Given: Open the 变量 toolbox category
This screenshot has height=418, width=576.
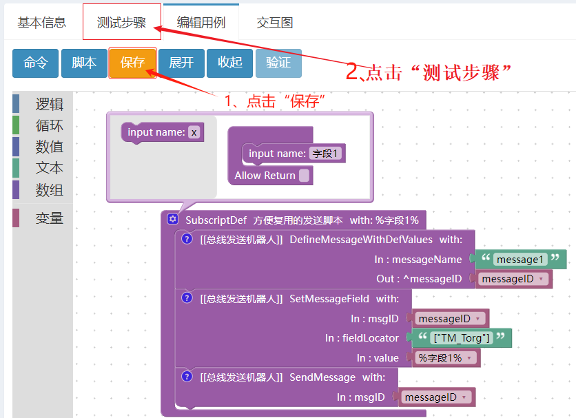Looking at the screenshot, I should pyautogui.click(x=43, y=218).
